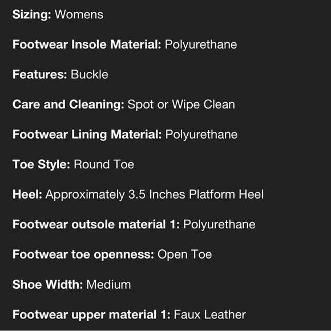Click Care and Cleaning label
Viewport: 331px width, 331px height.
[68, 104]
